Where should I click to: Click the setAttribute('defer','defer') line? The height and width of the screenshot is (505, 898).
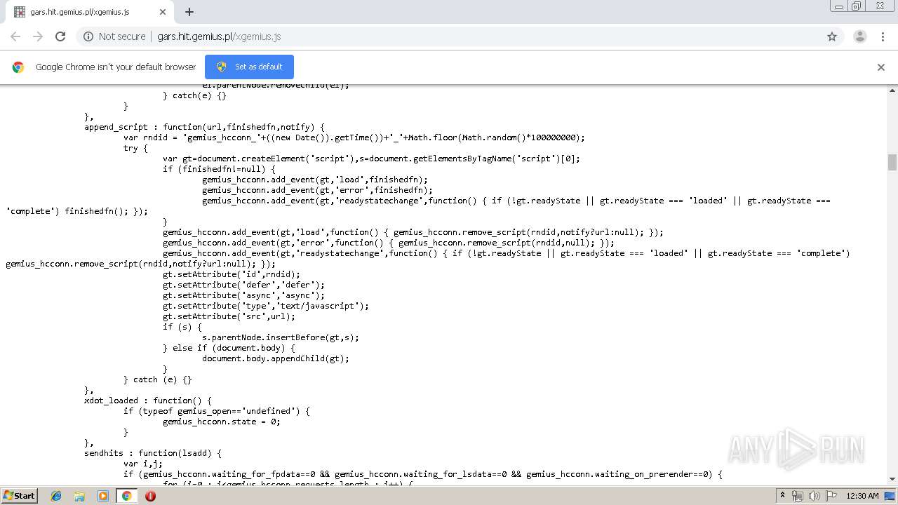pos(243,285)
